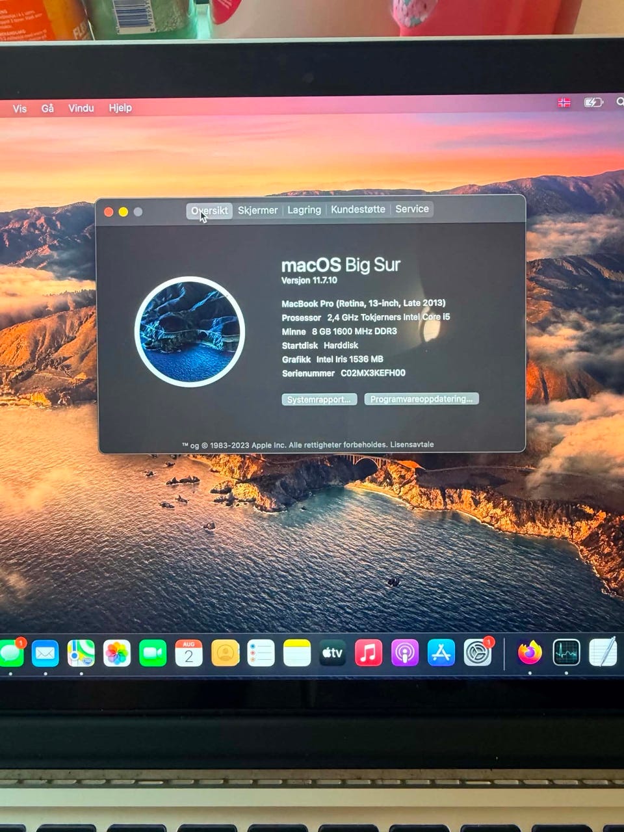624x832 pixels.
Task: Click the battery status icon
Action: click(x=593, y=102)
